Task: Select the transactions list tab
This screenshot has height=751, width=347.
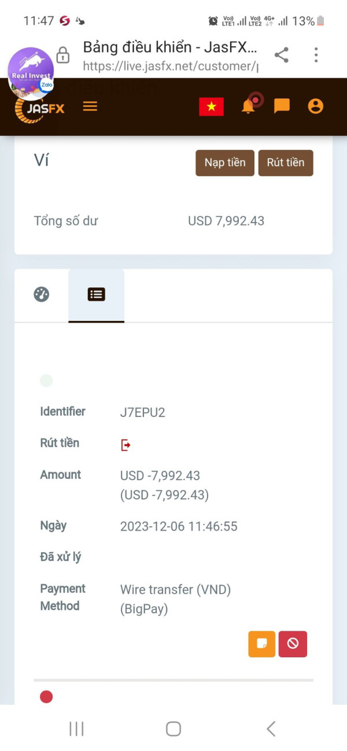Action: click(96, 294)
